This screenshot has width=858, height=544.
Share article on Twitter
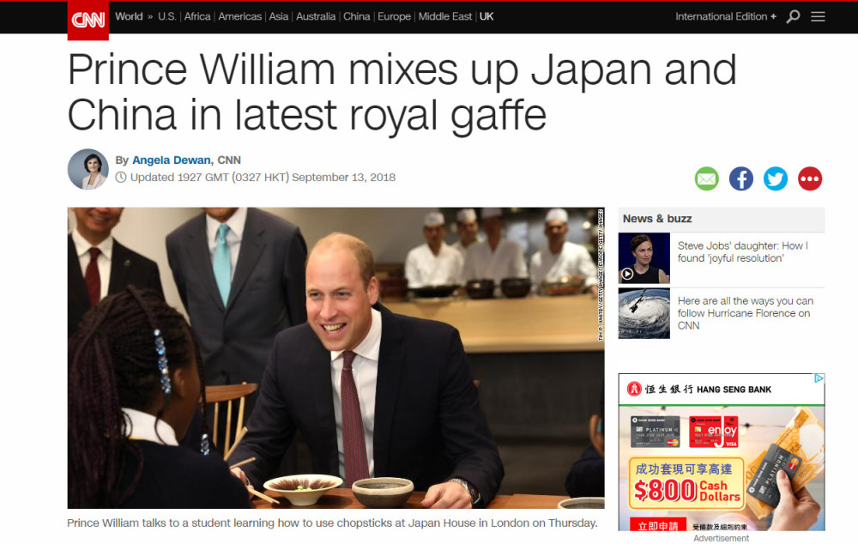click(776, 179)
